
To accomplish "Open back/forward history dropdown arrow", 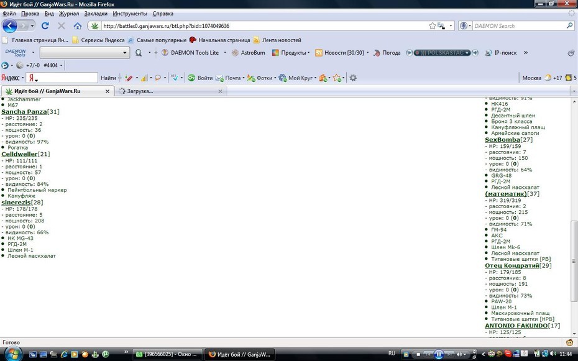I will [32, 26].
